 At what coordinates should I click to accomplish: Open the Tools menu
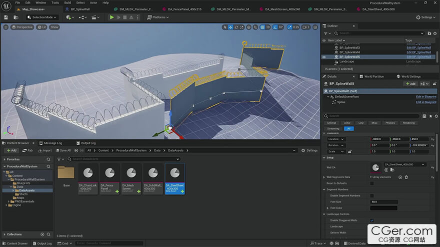point(55,2)
